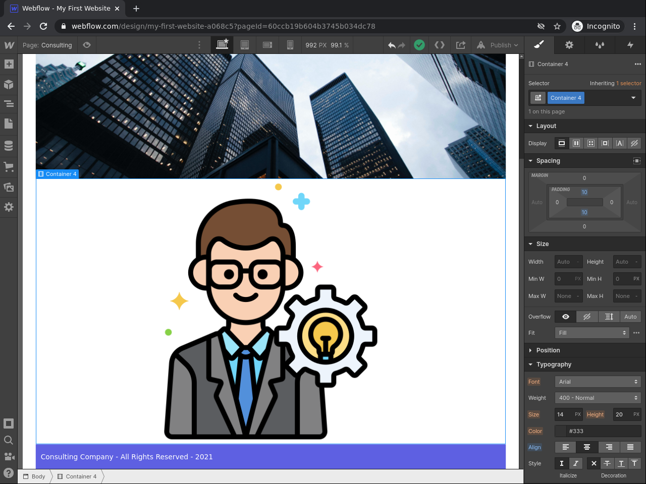Screen dimensions: 646x484
Task: Set display to Inline-block
Action: pyautogui.click(x=605, y=143)
